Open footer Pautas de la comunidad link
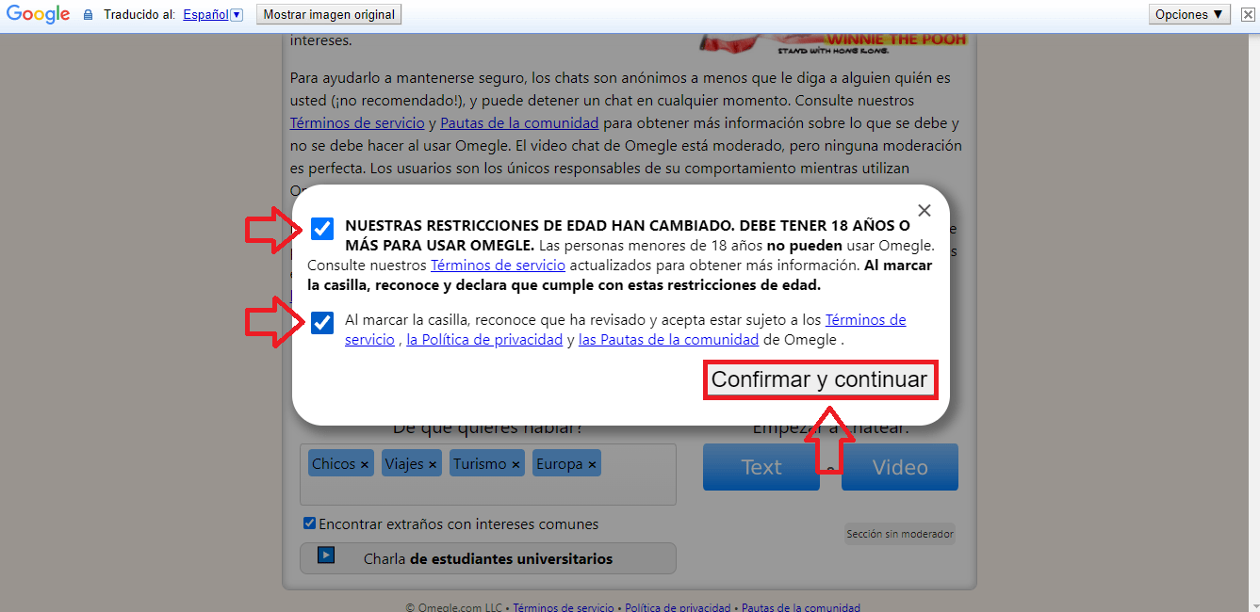 pyautogui.click(x=801, y=607)
